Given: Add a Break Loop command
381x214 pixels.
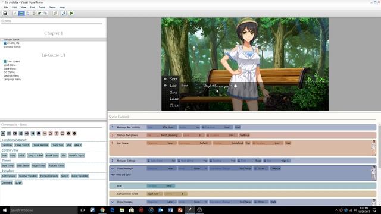Looking at the screenshot, I should tap(52, 155).
